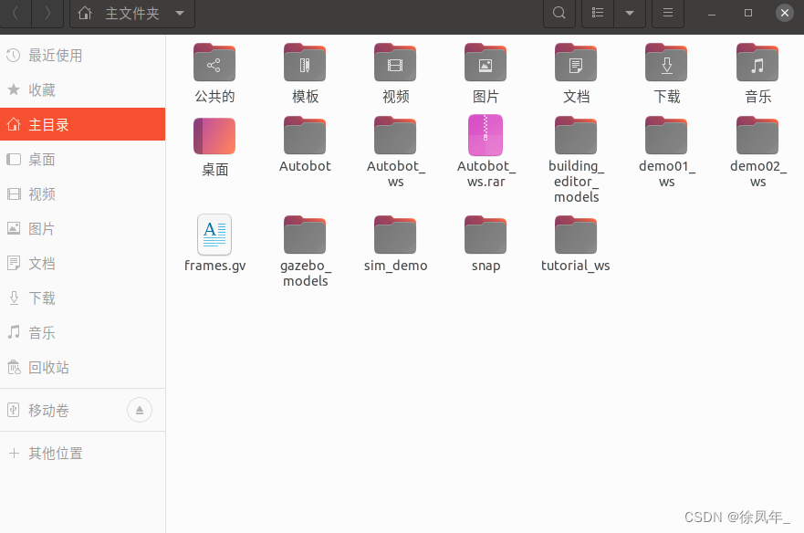The height and width of the screenshot is (533, 804).
Task: Go to 视频 in the sidebar
Action: pos(82,194)
